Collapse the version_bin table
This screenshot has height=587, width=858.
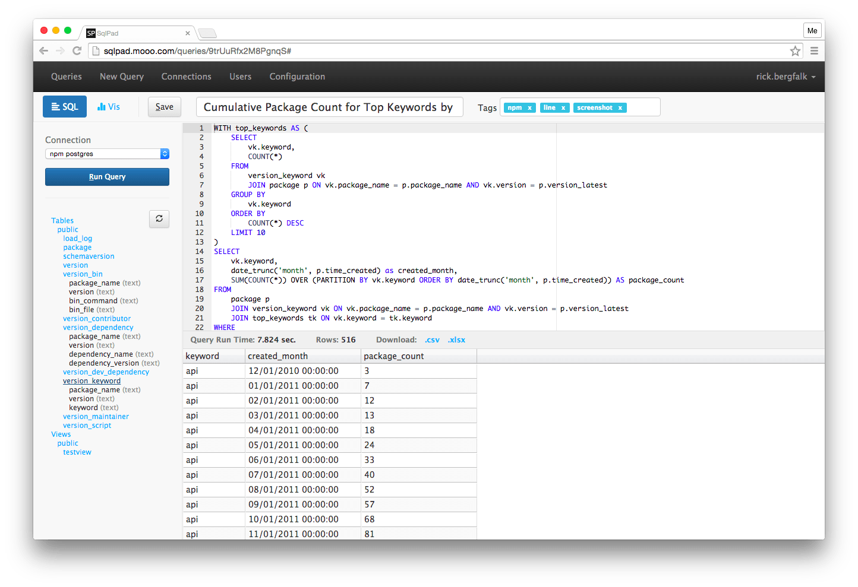83,274
